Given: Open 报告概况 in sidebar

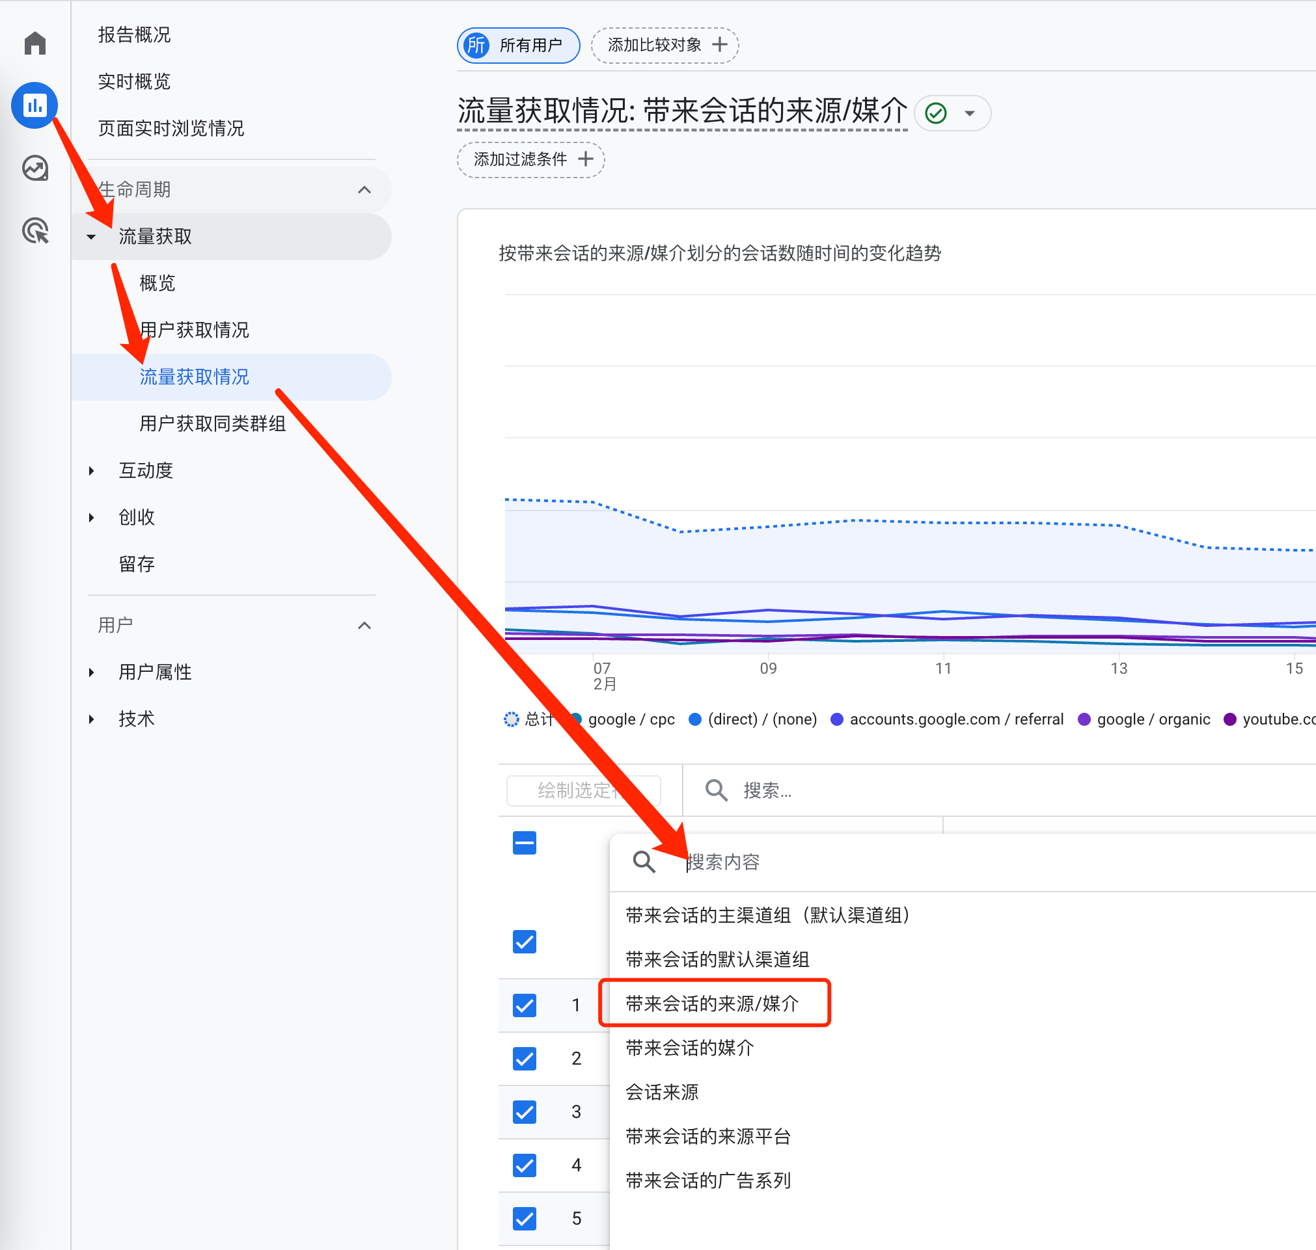Looking at the screenshot, I should pyautogui.click(x=135, y=34).
